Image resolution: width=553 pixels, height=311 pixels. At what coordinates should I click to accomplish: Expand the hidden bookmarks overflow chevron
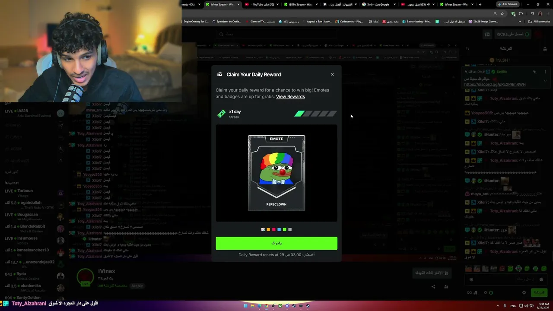[x=519, y=22]
